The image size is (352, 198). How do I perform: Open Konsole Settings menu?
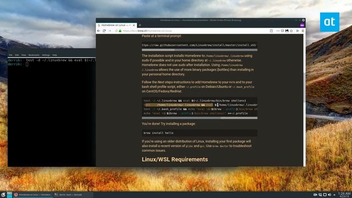point(46,55)
